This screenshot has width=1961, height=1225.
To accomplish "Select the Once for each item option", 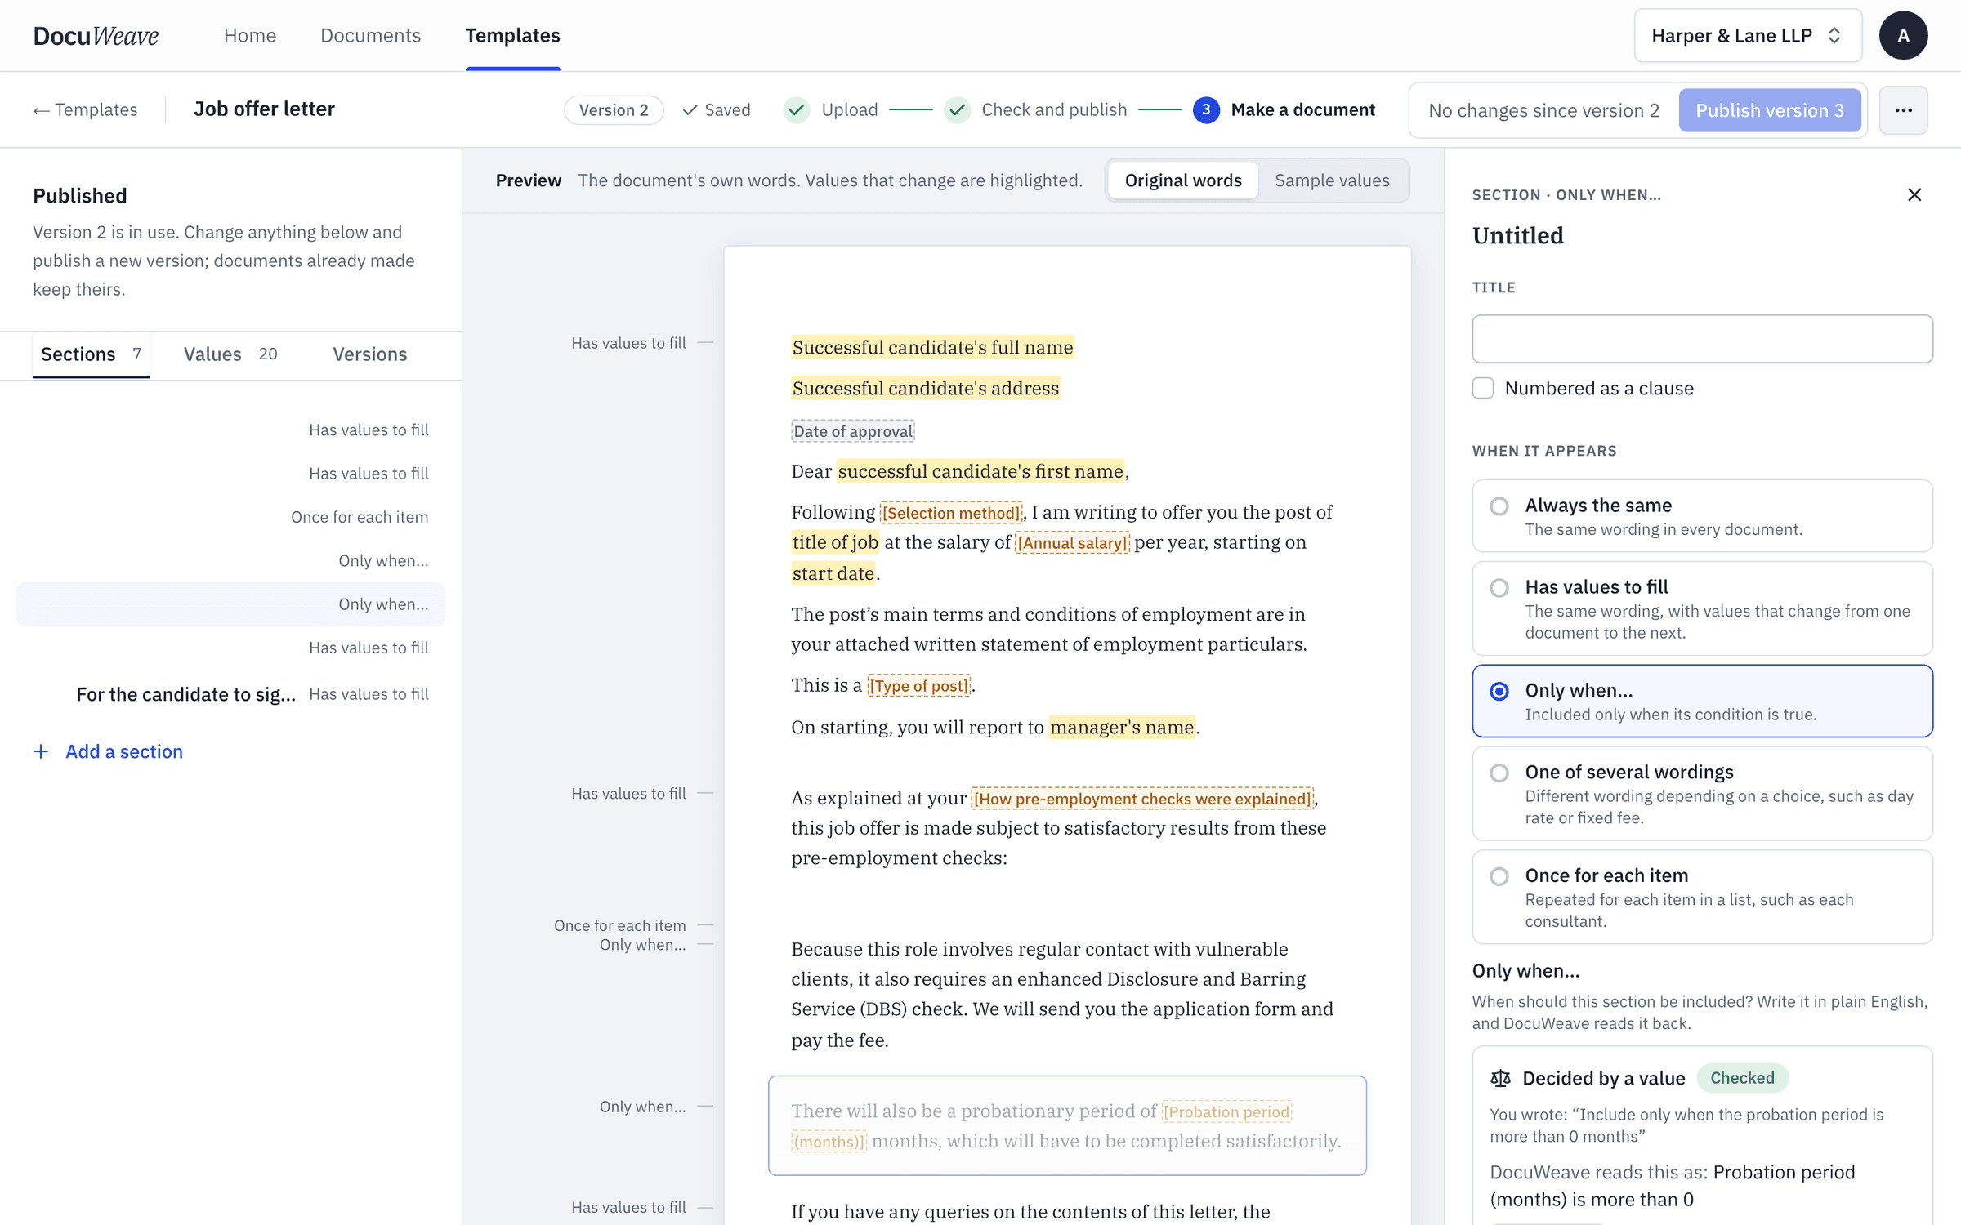I will [1702, 897].
